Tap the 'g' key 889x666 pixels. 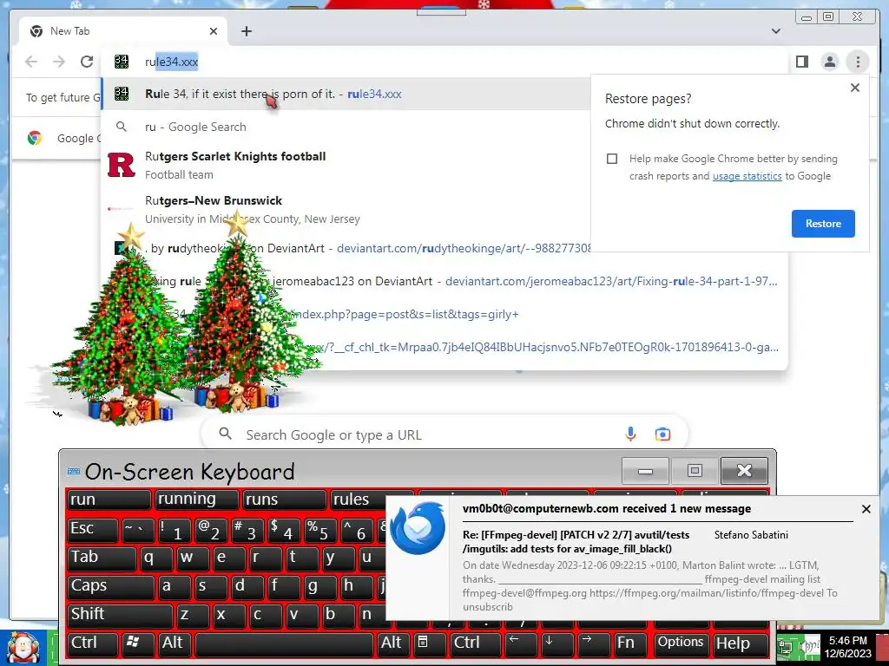tap(319, 586)
